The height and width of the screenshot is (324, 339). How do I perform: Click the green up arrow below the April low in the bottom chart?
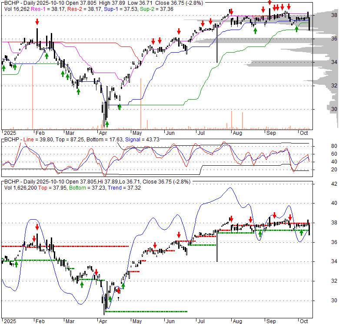pos(110,299)
